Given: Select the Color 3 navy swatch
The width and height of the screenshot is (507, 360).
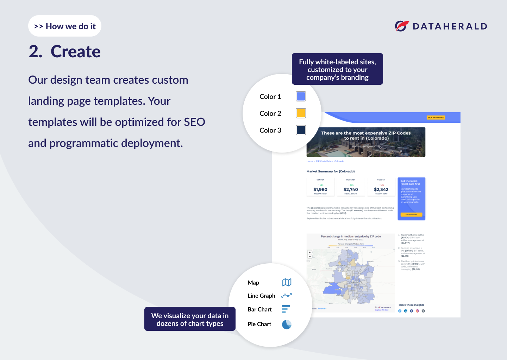Looking at the screenshot, I should [x=301, y=130].
